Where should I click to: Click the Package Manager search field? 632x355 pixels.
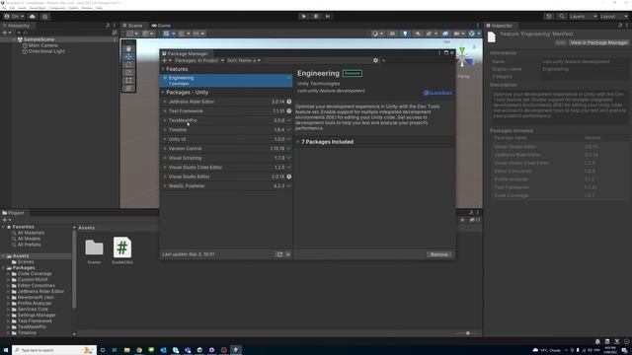417,60
